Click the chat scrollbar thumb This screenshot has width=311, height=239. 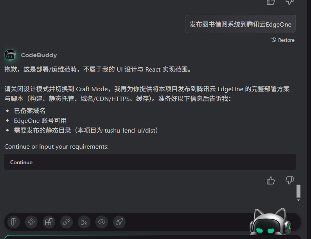pos(298,191)
